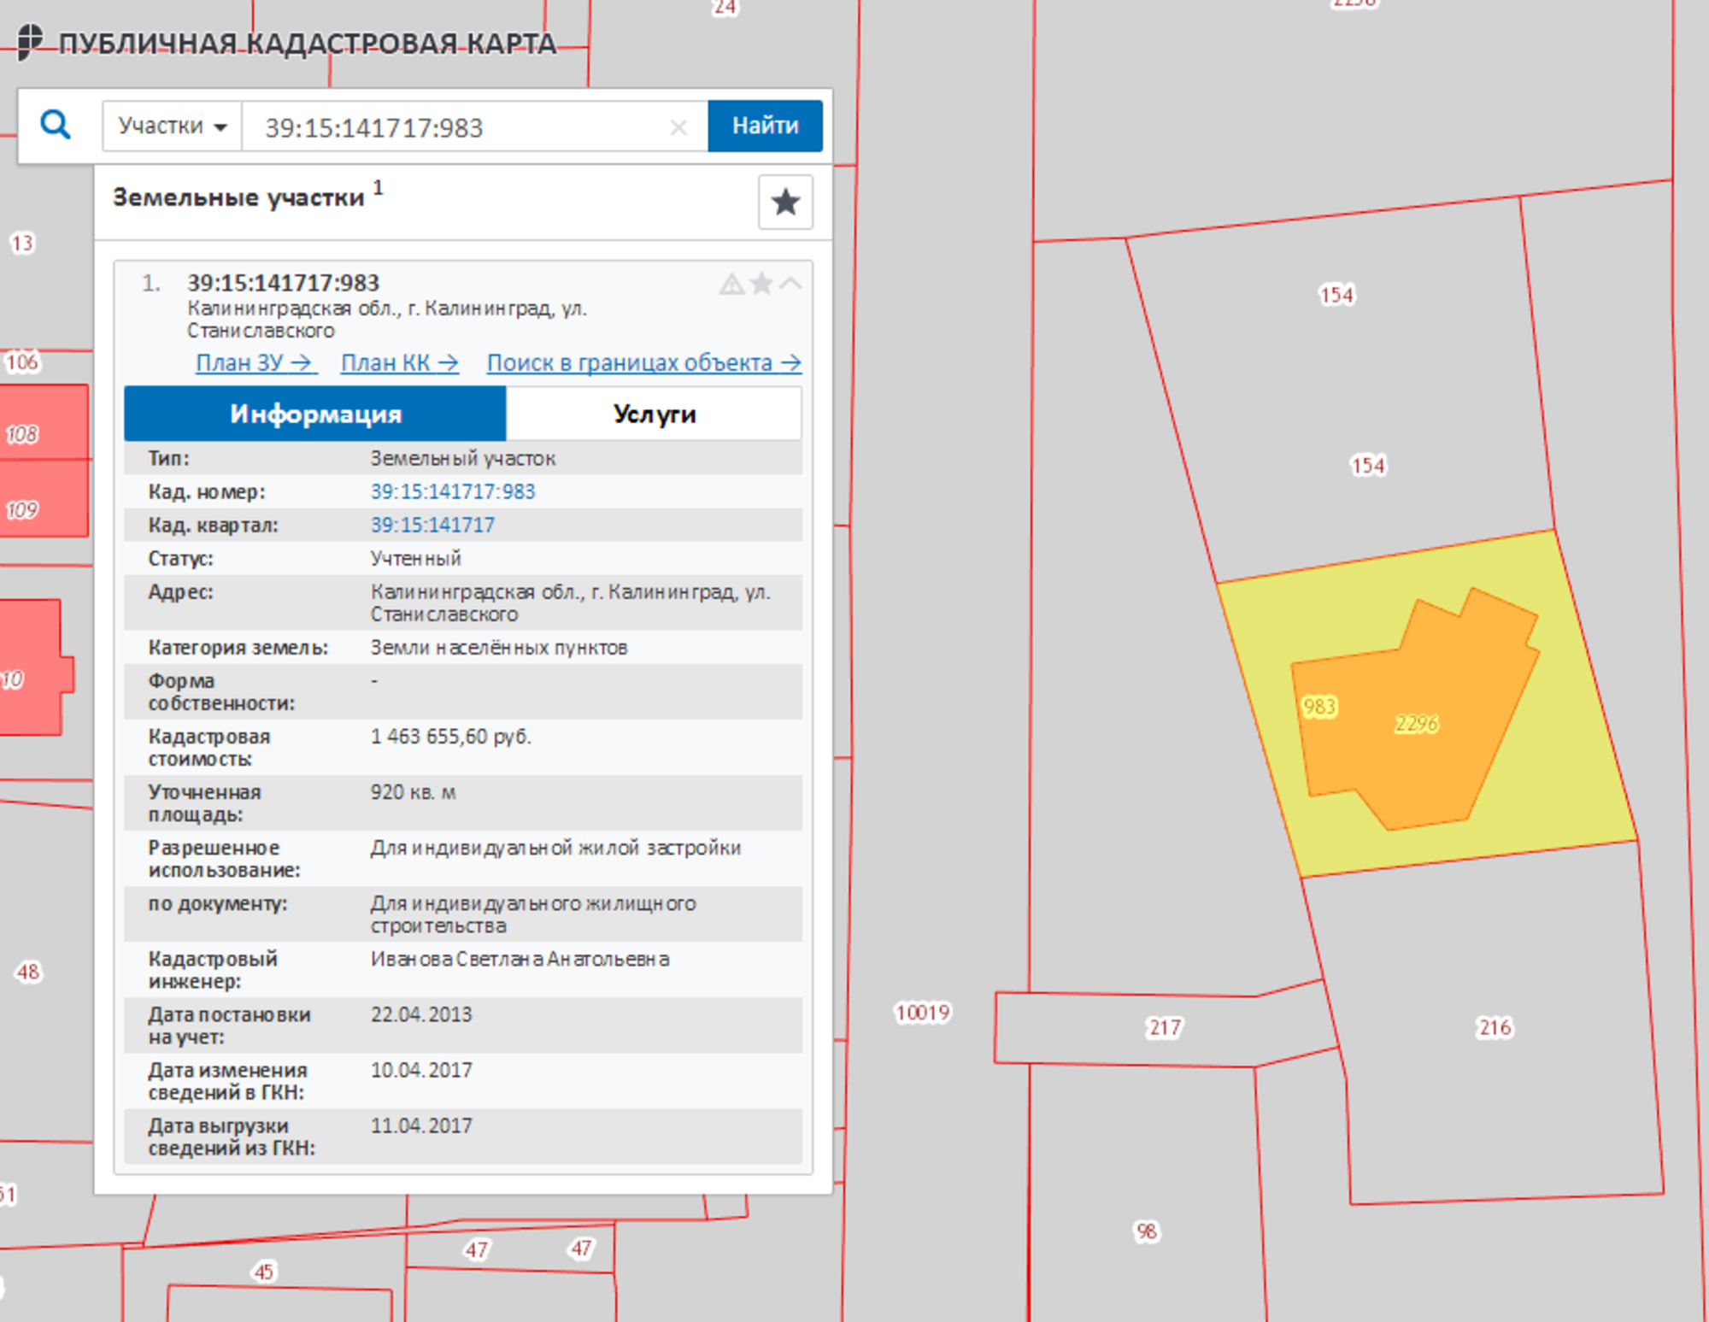Click parcel label 45 on the map

263,1272
